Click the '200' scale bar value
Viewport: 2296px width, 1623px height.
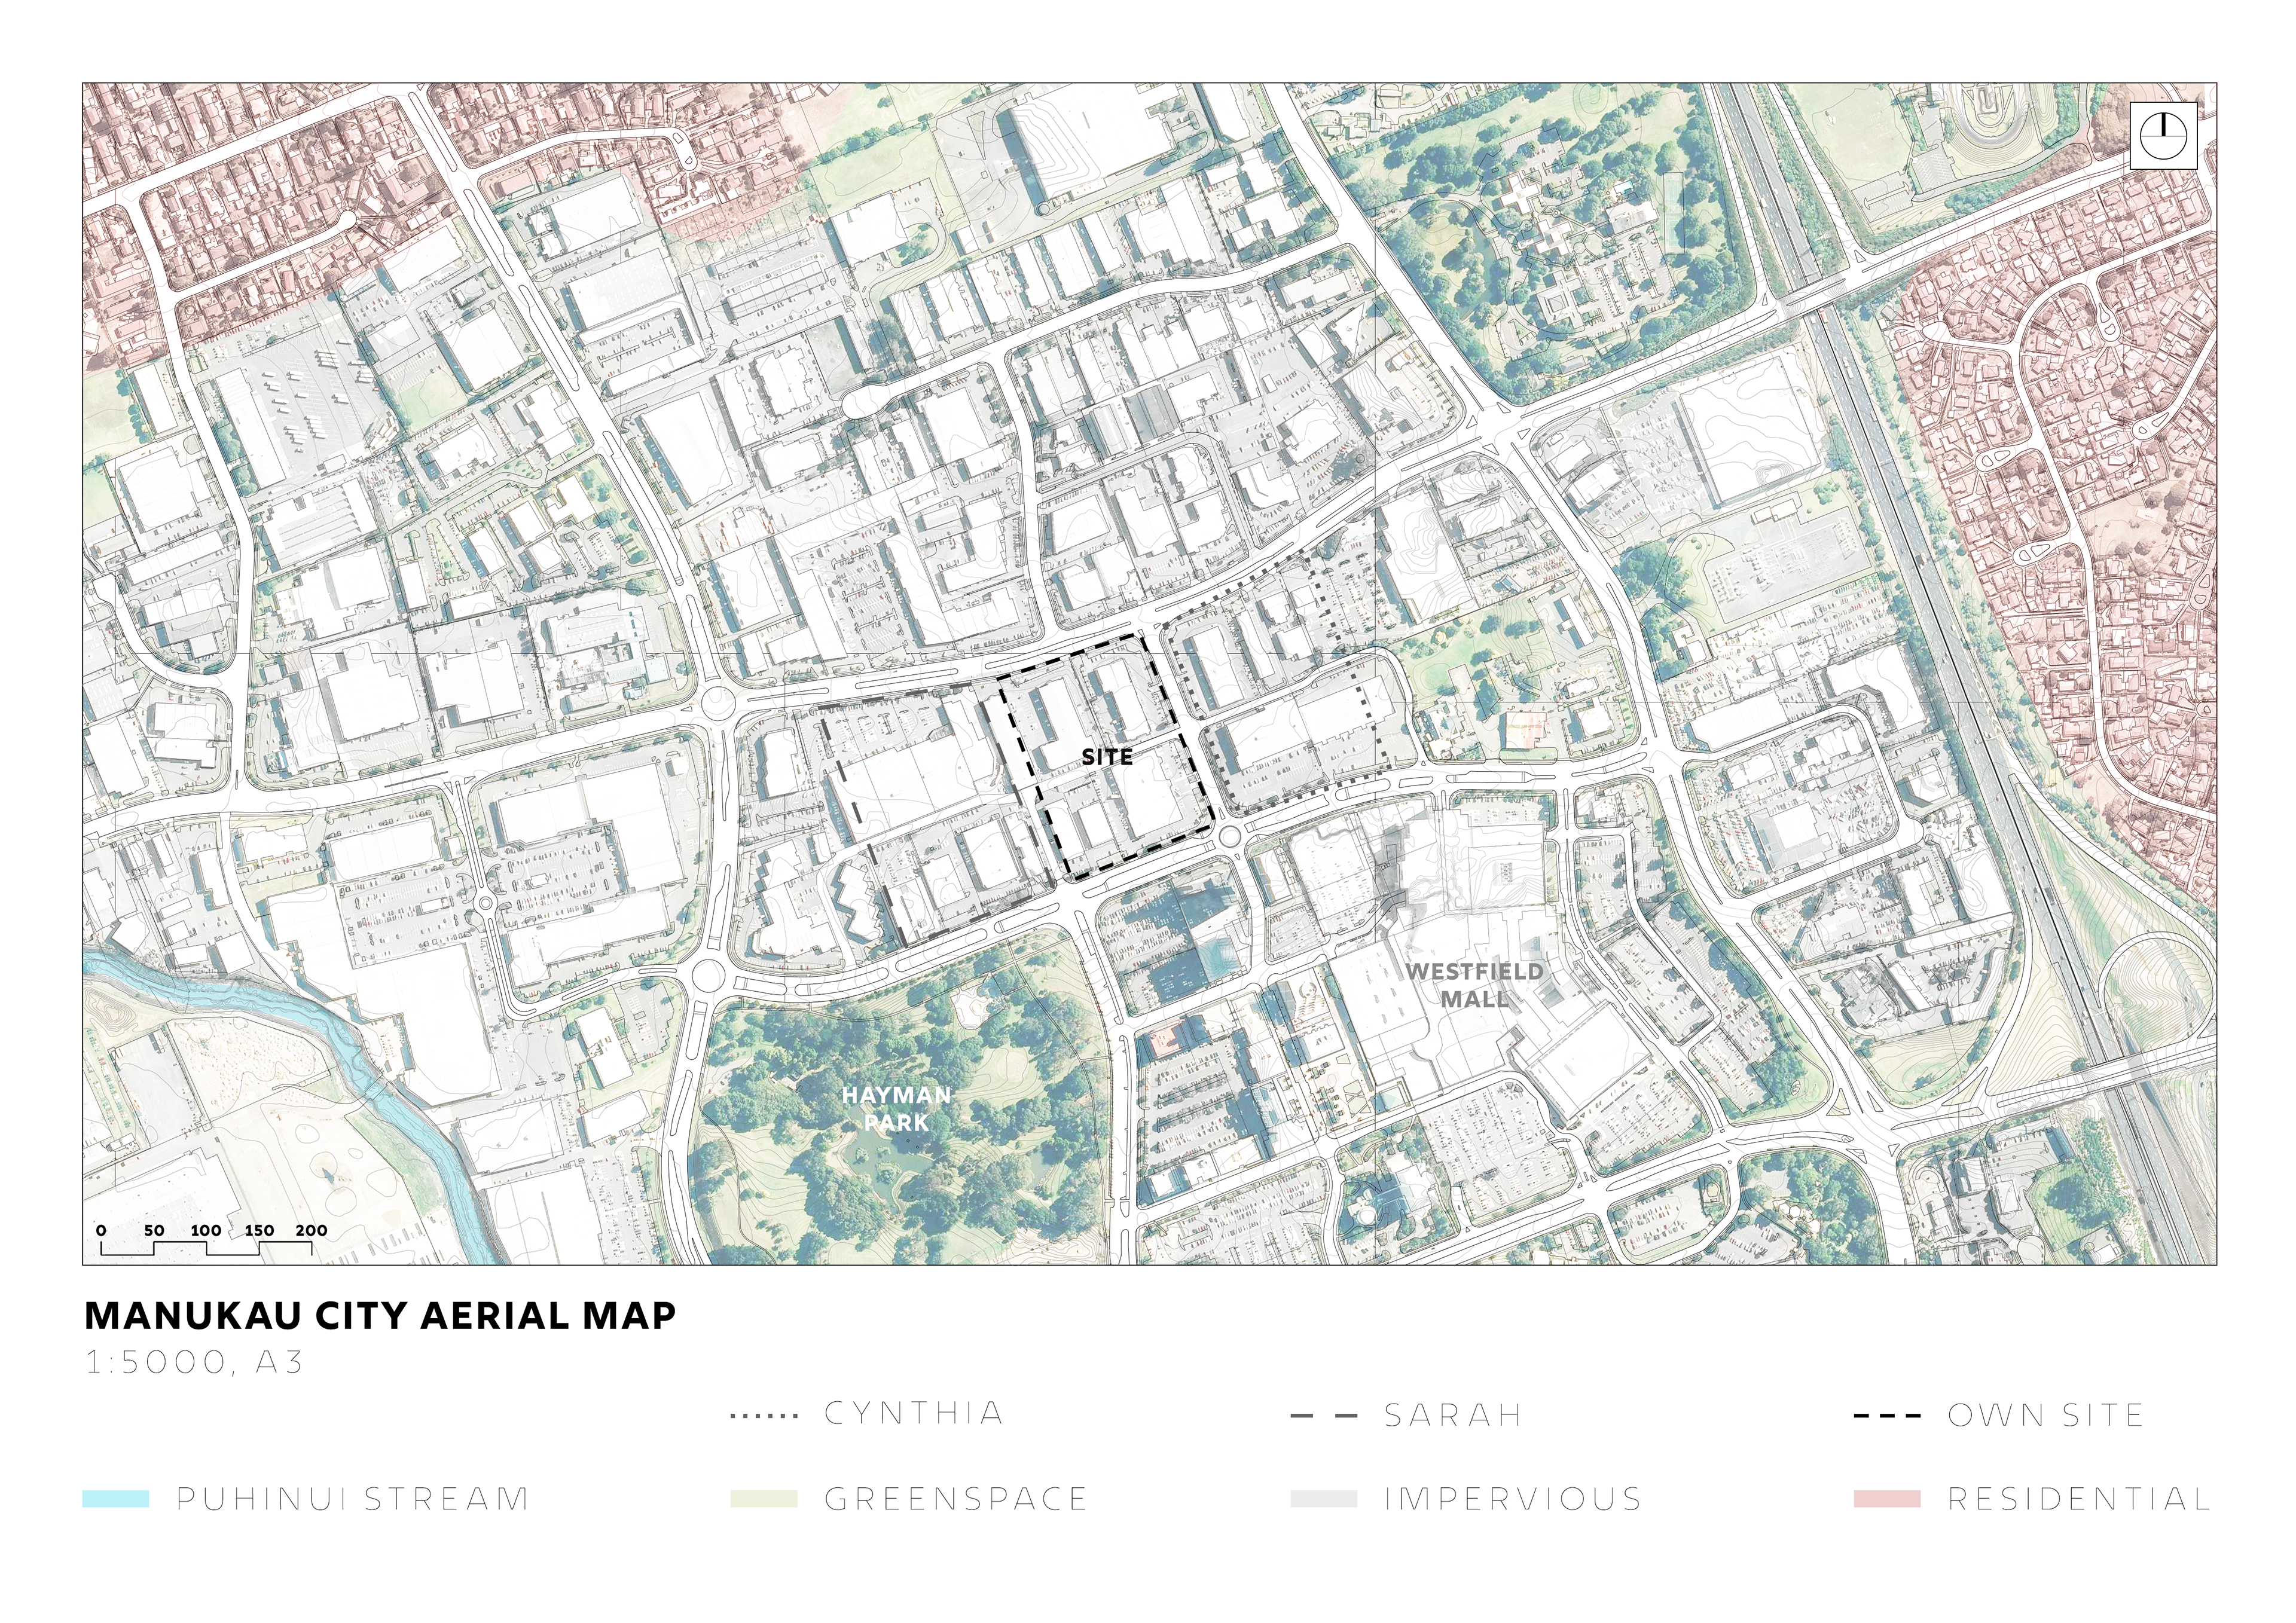tap(311, 1230)
